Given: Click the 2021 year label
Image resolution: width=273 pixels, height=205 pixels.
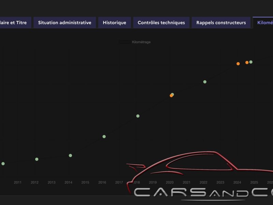Looking at the screenshot, I should [186, 182].
